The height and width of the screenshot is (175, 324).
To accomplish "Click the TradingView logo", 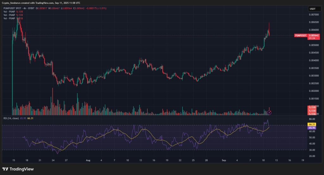I will [18, 169].
